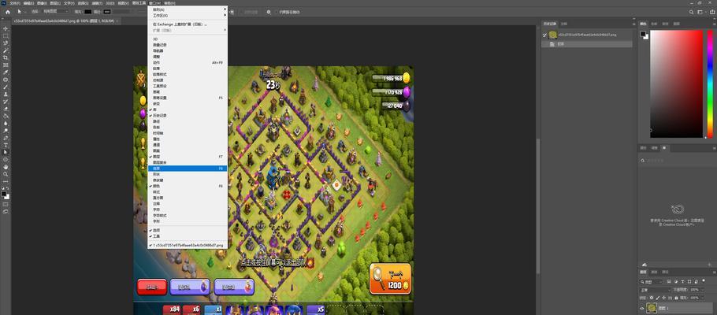Screen dimensions: 717x315
Task: Open the tool preset picker dropdown arrow
Action: tap(24, 12)
